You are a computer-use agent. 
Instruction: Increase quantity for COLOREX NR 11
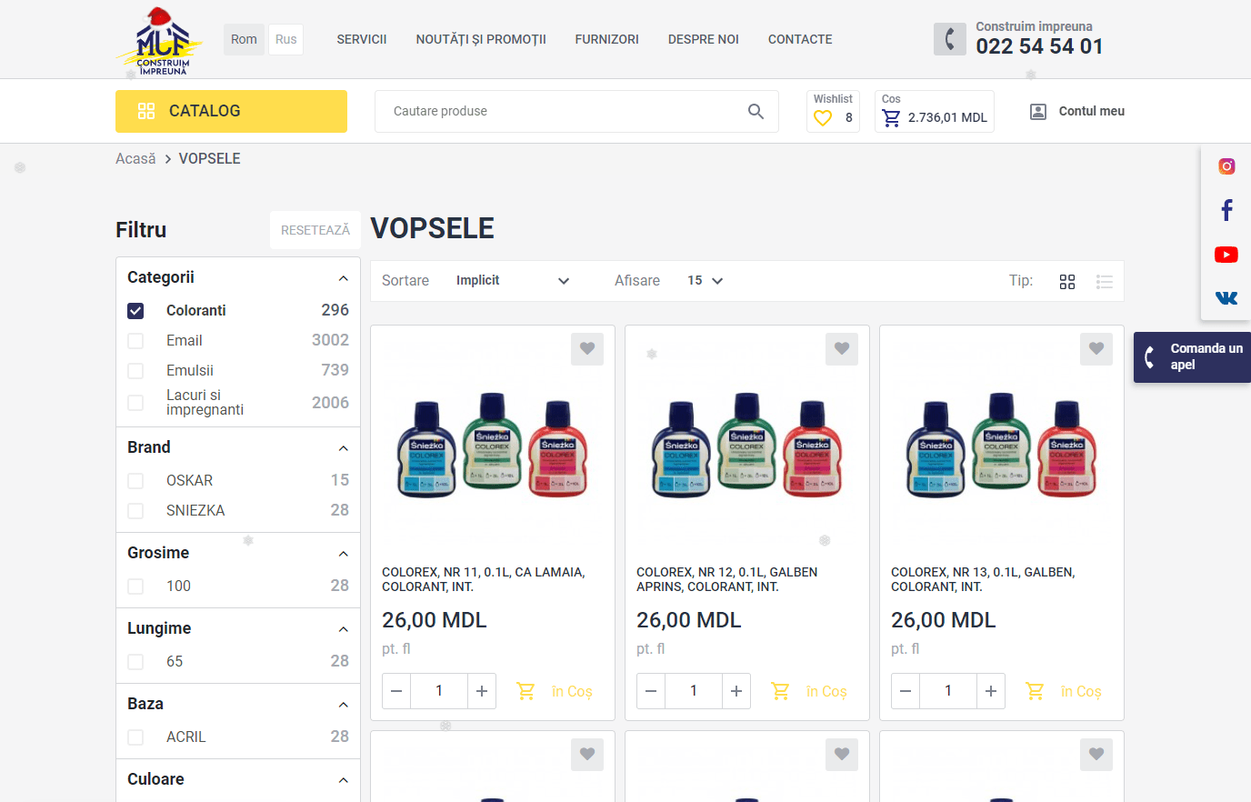pos(482,691)
